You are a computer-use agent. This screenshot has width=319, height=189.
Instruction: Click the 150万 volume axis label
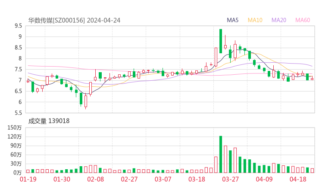(15, 128)
